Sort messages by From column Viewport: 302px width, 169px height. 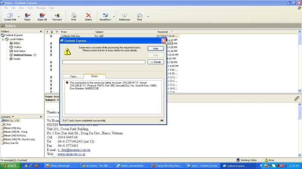coord(76,32)
